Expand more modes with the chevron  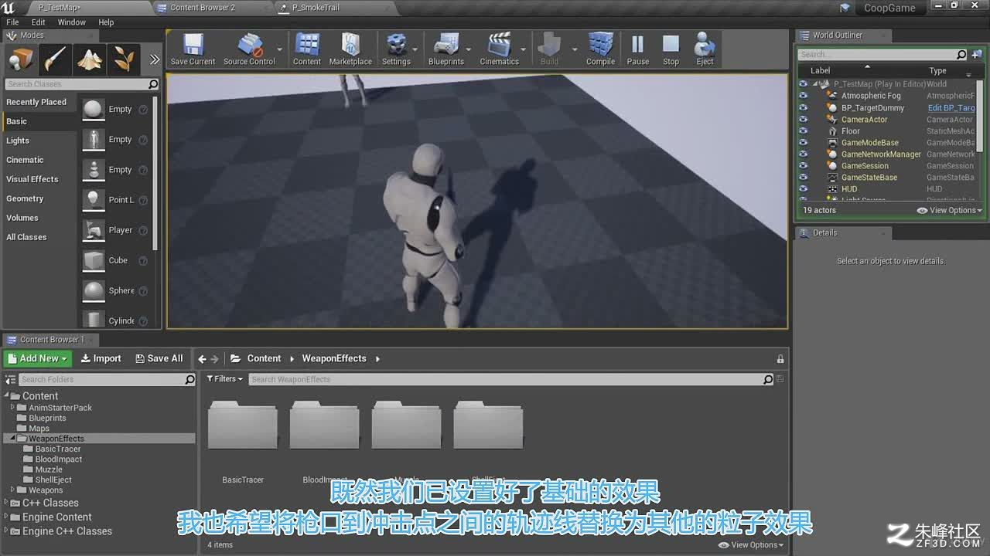(x=154, y=59)
